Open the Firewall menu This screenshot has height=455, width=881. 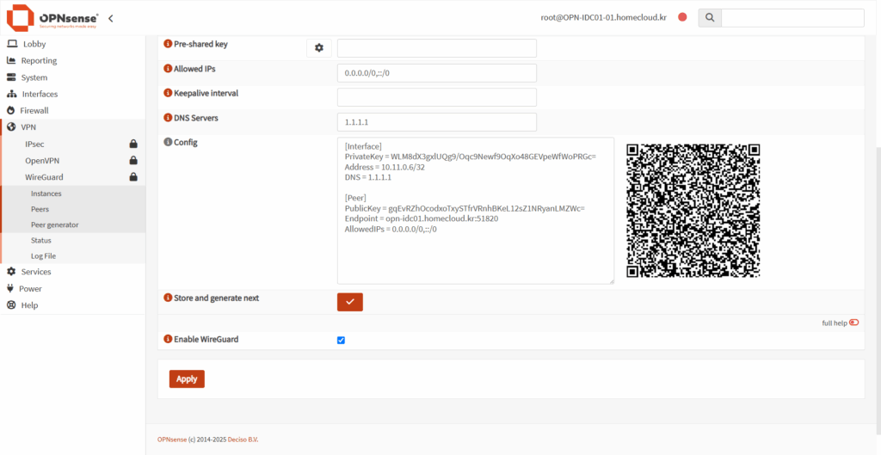[x=34, y=111]
